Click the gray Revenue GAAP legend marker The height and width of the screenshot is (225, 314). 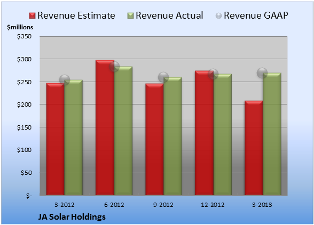pos(219,16)
